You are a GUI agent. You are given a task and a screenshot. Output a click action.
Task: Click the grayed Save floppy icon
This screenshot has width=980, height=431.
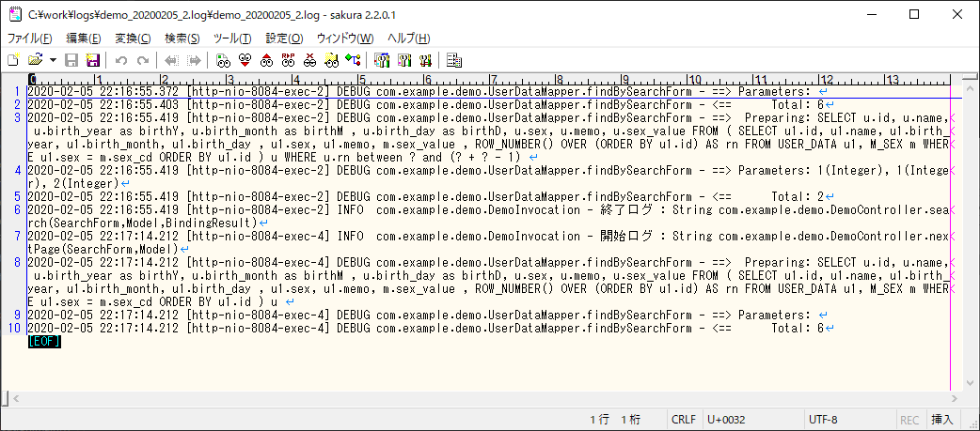tap(71, 60)
